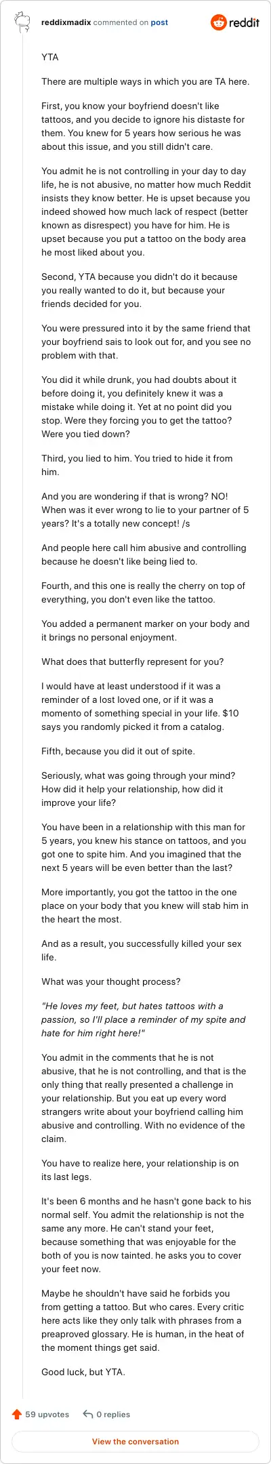This screenshot has height=1464, width=271.
Task: Click the orange upvote arrow icon
Action: (17, 1415)
